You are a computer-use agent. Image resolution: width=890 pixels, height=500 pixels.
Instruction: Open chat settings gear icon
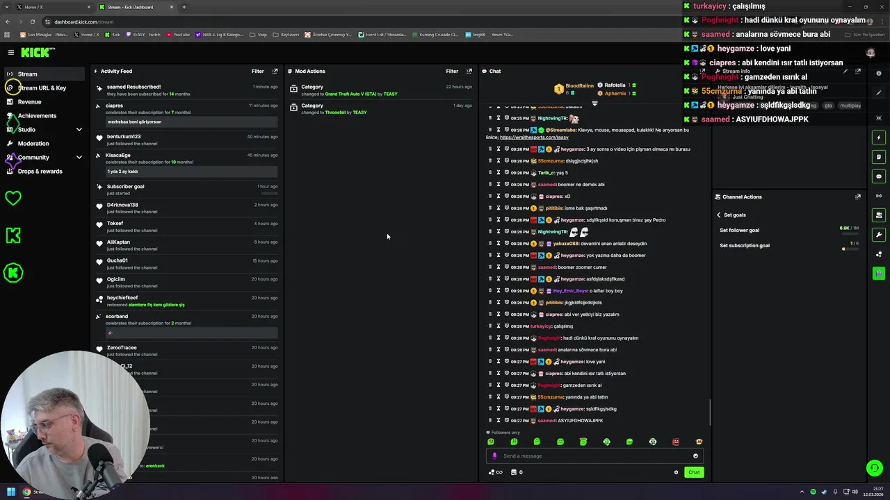point(676,472)
